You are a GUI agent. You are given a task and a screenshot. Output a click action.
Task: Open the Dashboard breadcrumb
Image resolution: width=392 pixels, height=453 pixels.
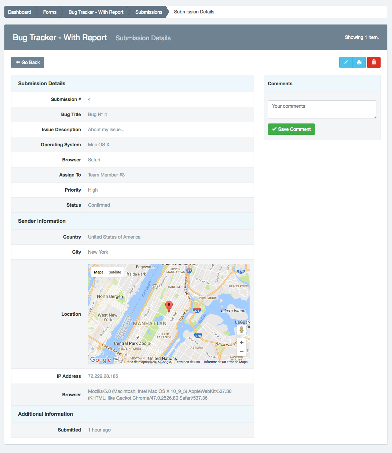(x=19, y=12)
